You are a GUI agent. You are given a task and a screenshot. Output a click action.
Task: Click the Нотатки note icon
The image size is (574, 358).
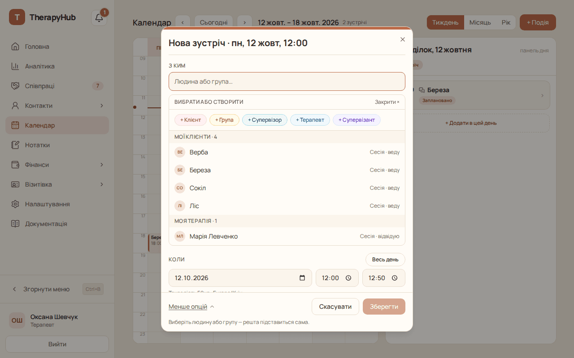pyautogui.click(x=15, y=145)
